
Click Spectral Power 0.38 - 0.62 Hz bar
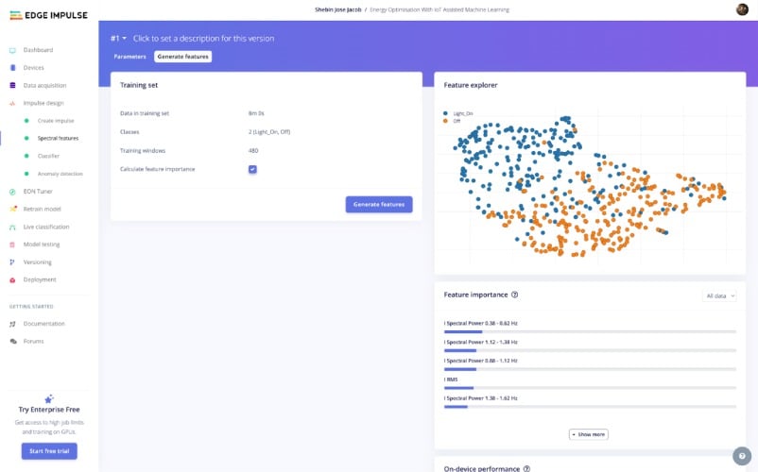tap(590, 331)
